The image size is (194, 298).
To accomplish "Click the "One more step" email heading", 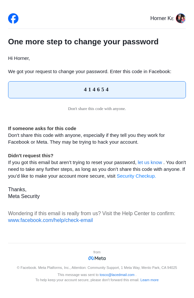I will [83, 42].
